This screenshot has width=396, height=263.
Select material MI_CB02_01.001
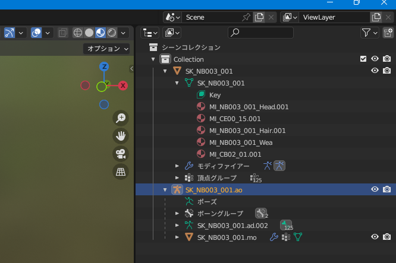pyautogui.click(x=235, y=154)
